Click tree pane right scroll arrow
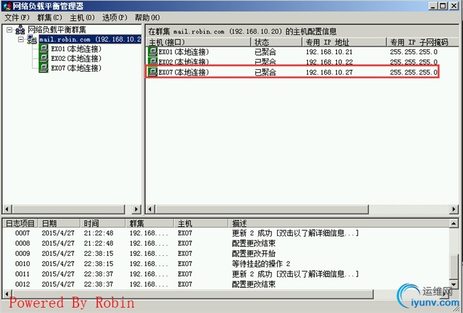 136,209
